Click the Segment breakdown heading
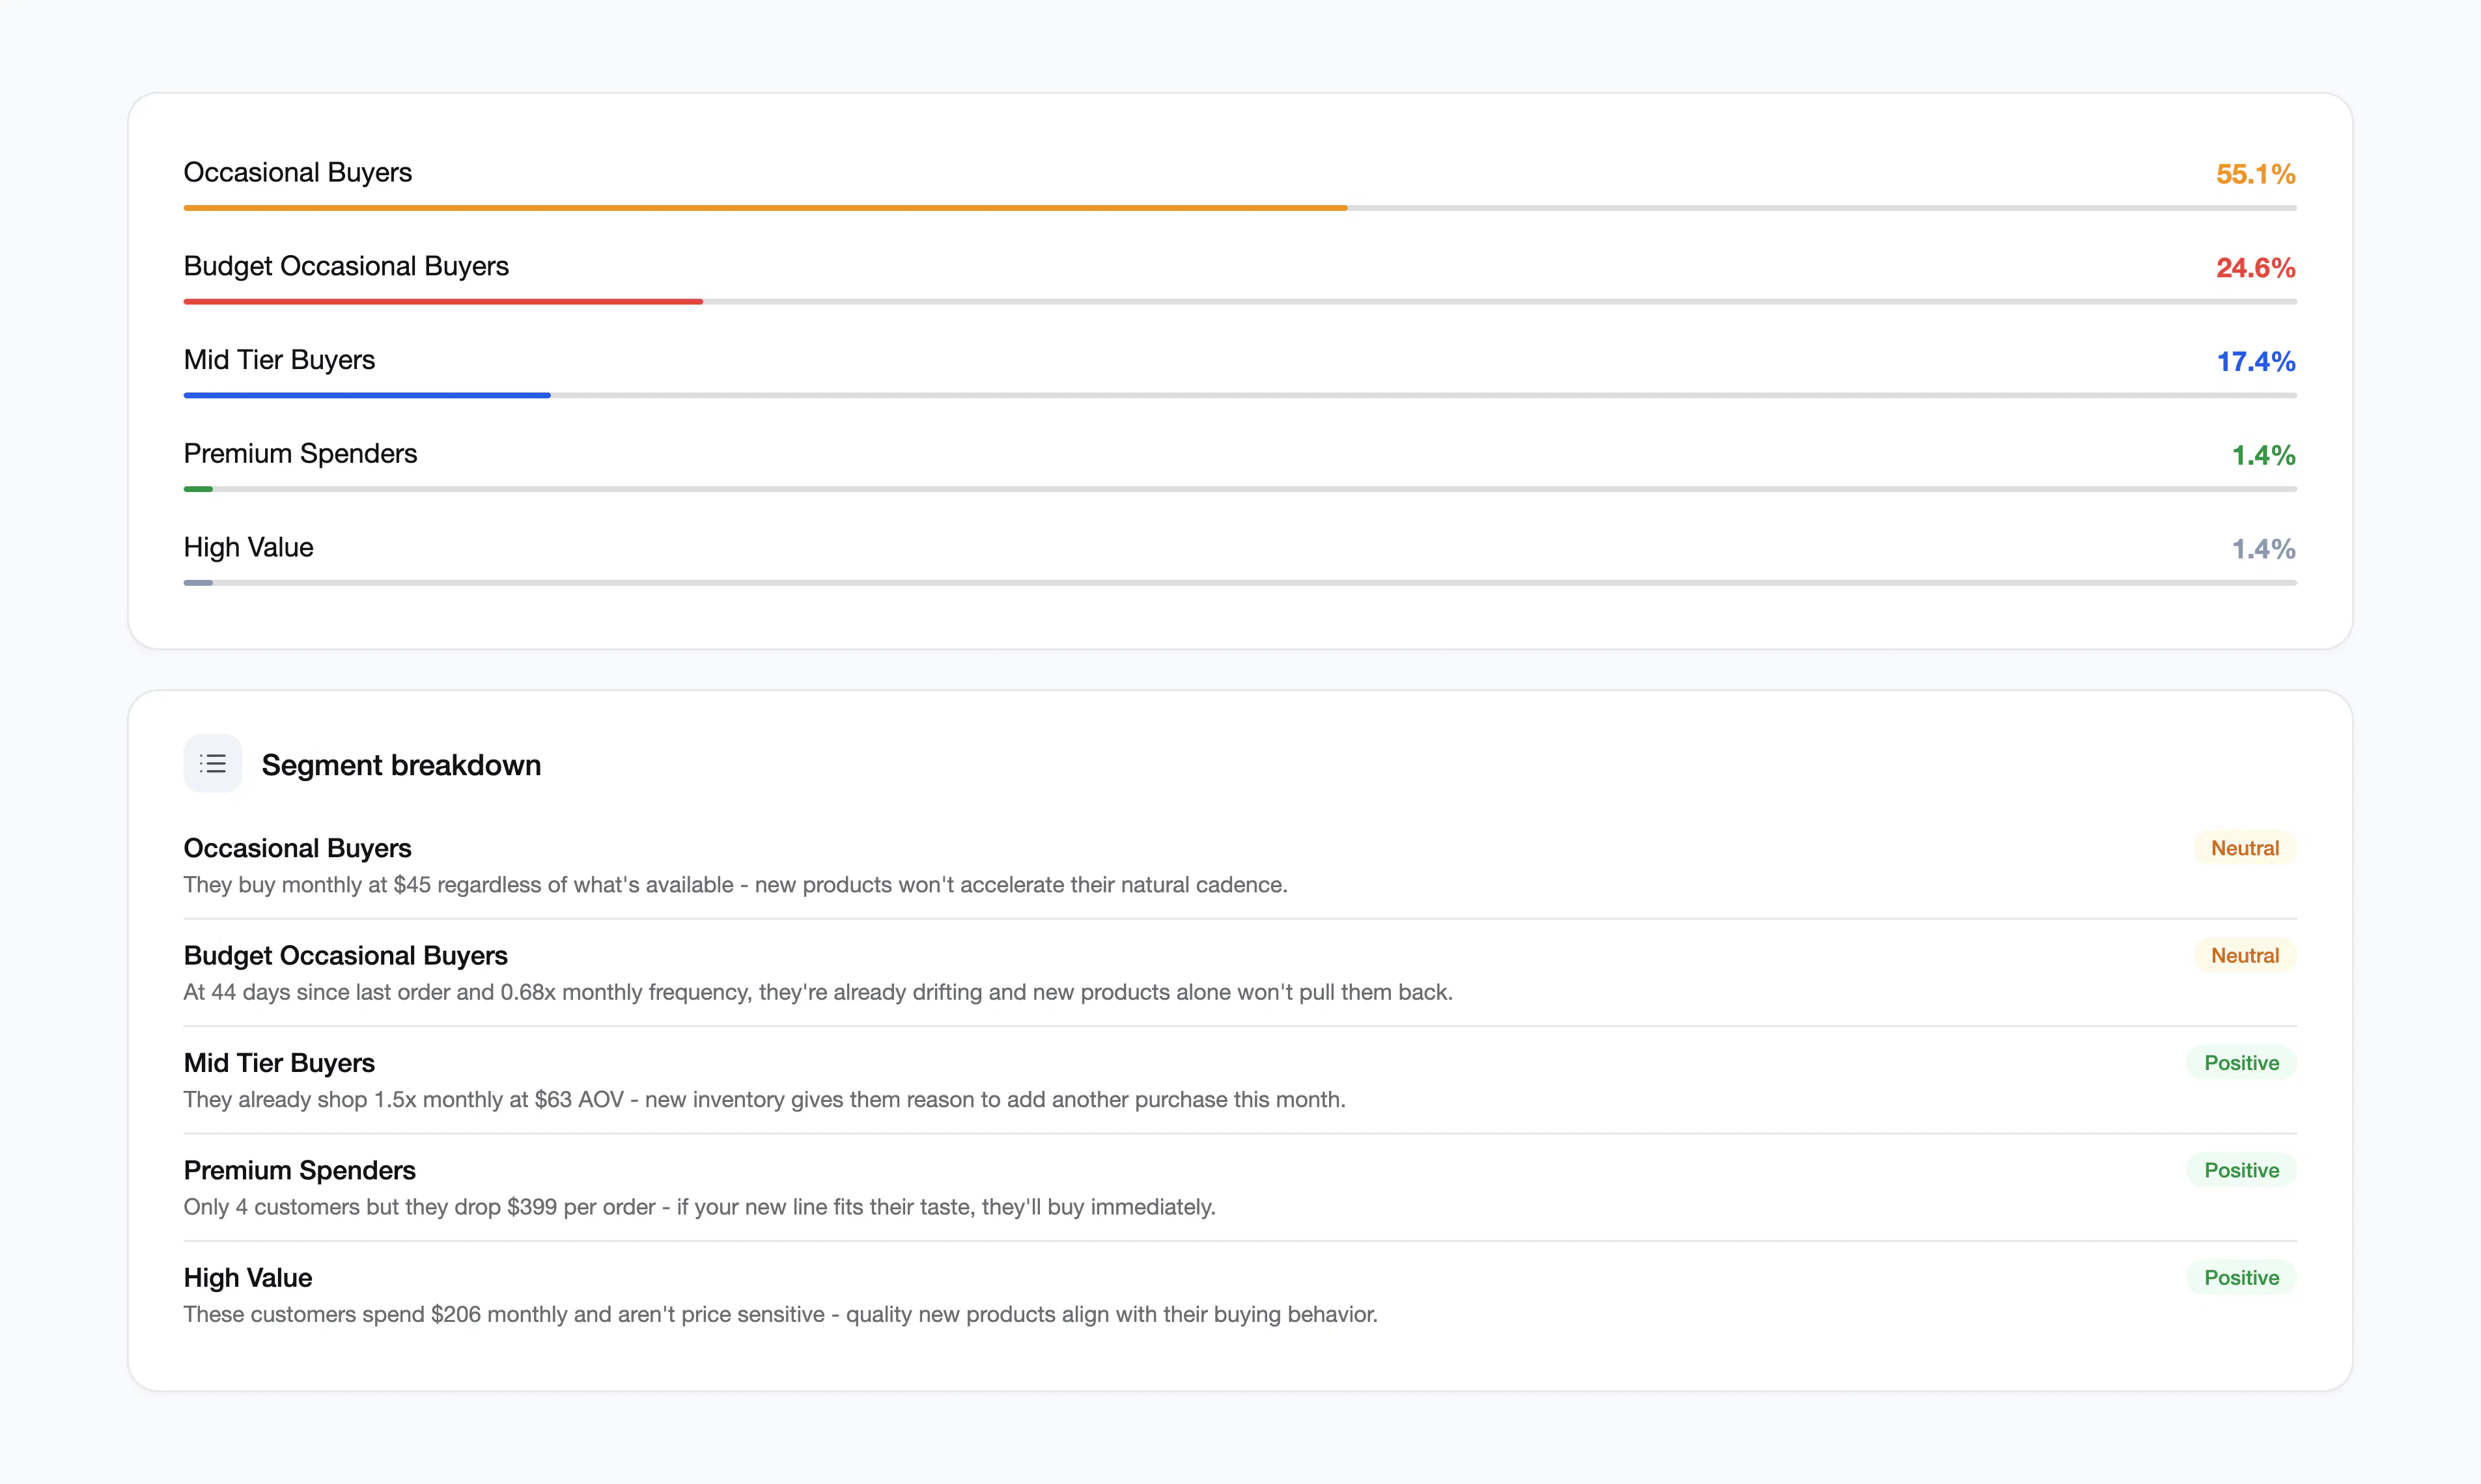Image resolution: width=2481 pixels, height=1484 pixels. tap(401, 765)
